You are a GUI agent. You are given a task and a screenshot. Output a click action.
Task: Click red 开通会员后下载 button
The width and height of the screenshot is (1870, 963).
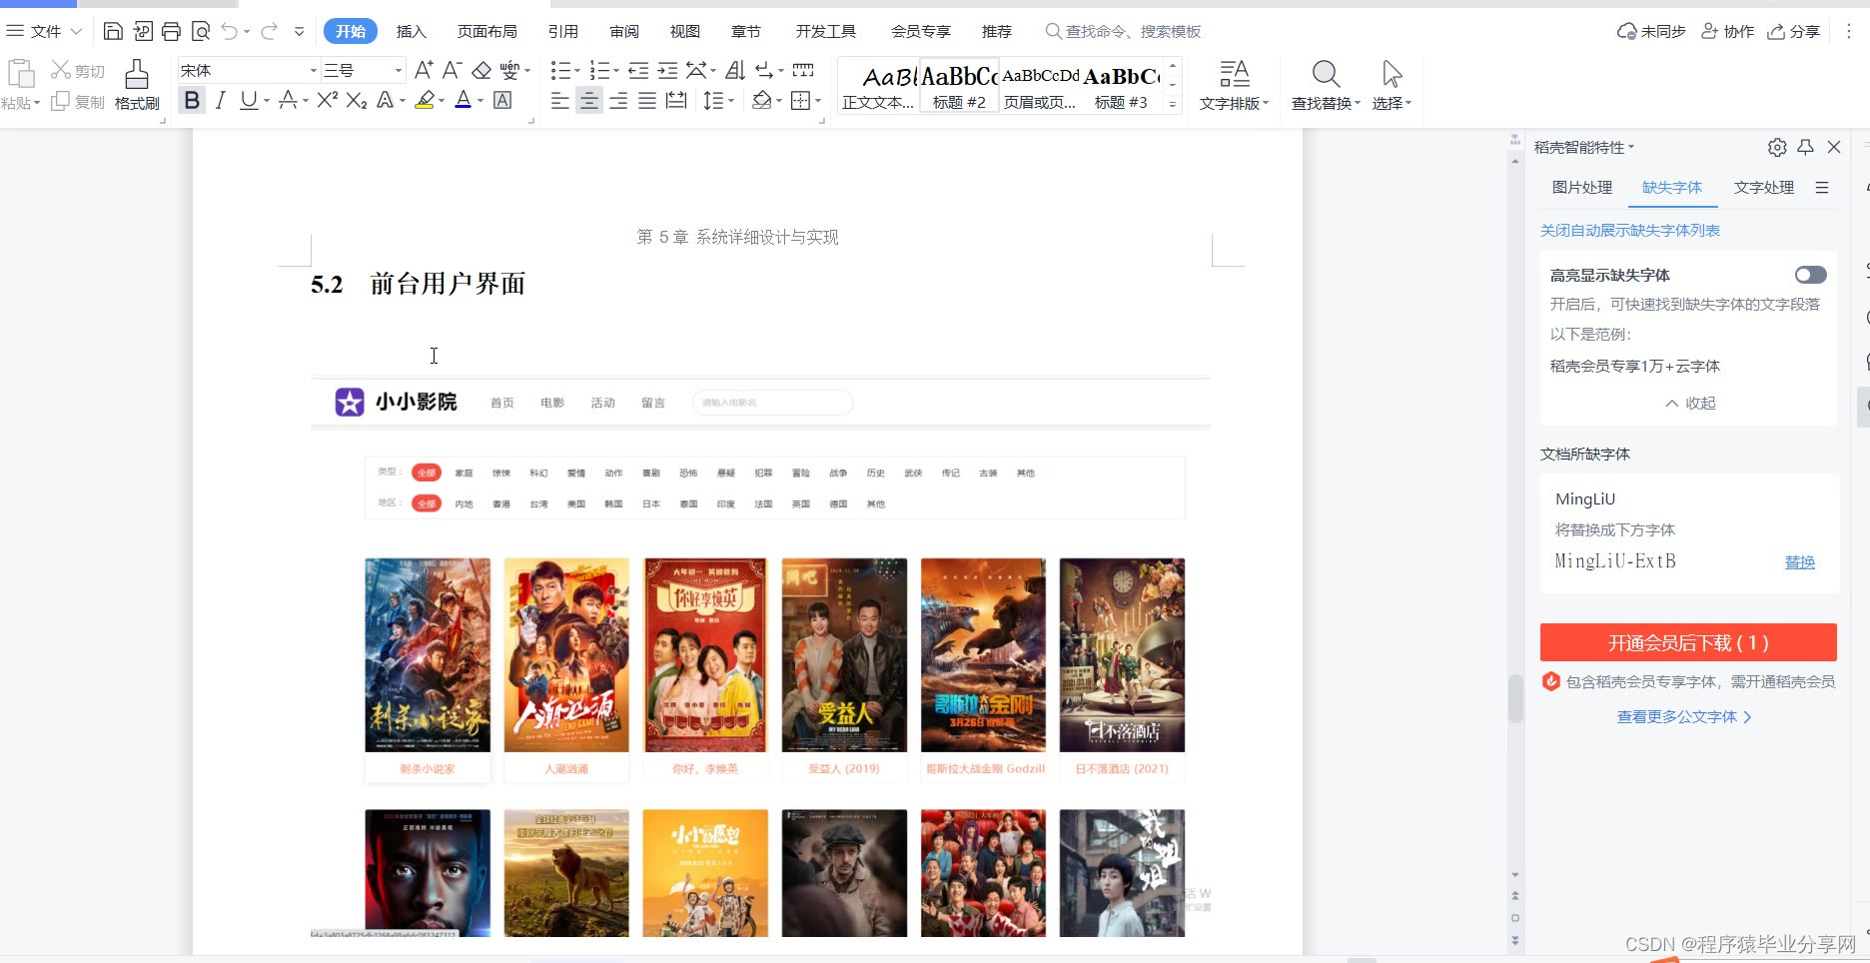point(1688,642)
